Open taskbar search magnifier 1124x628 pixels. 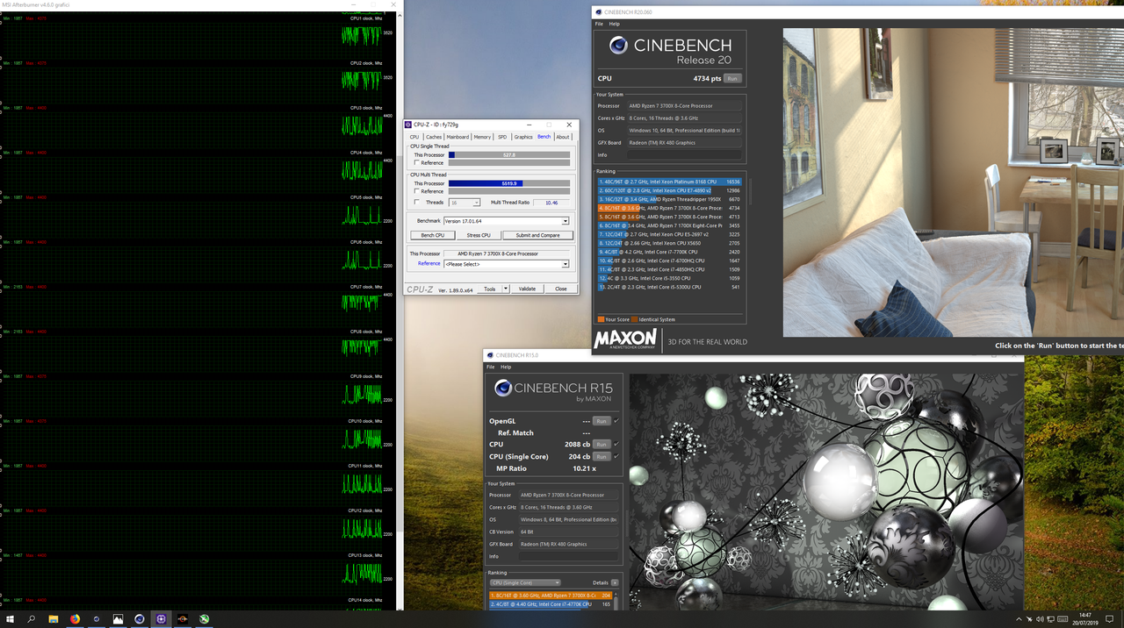click(x=31, y=618)
